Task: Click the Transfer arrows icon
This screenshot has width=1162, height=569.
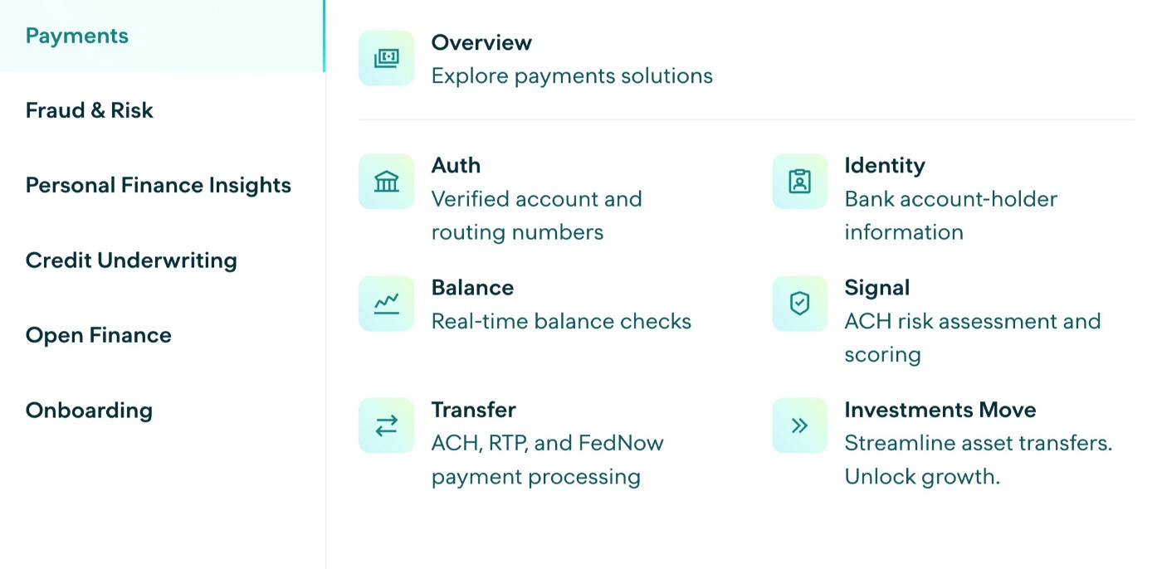Action: coord(386,426)
